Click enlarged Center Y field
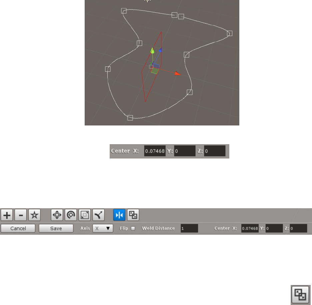This screenshot has width=312, height=305. [x=185, y=151]
